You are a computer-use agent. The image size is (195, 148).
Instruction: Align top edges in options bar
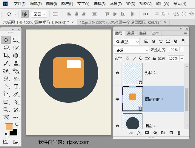[x=107, y=14]
